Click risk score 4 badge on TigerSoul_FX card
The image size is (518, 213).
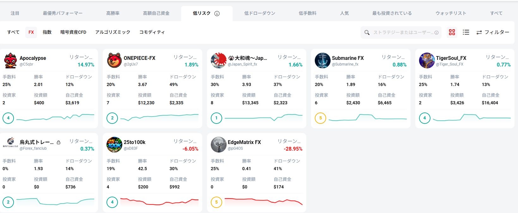(424, 118)
